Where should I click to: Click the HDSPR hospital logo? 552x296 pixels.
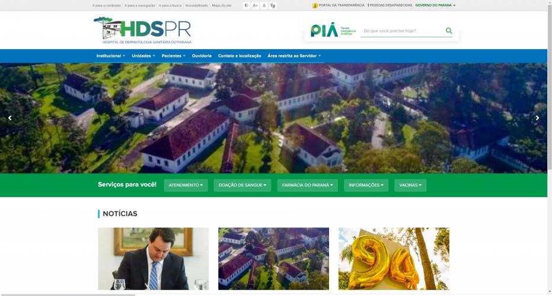click(x=142, y=30)
